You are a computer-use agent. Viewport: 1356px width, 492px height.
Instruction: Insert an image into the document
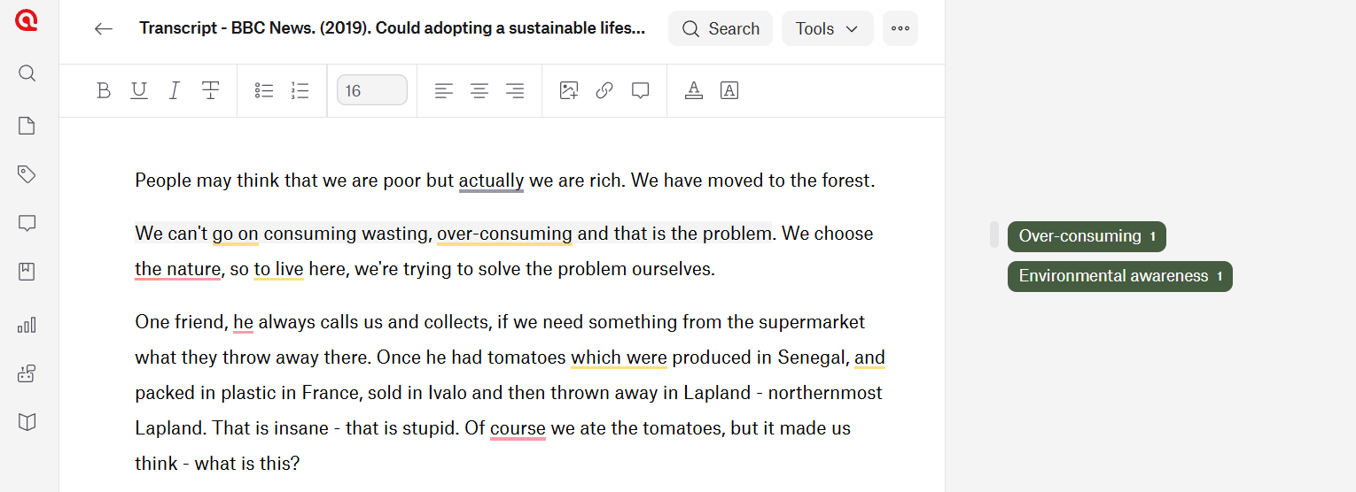pos(569,90)
